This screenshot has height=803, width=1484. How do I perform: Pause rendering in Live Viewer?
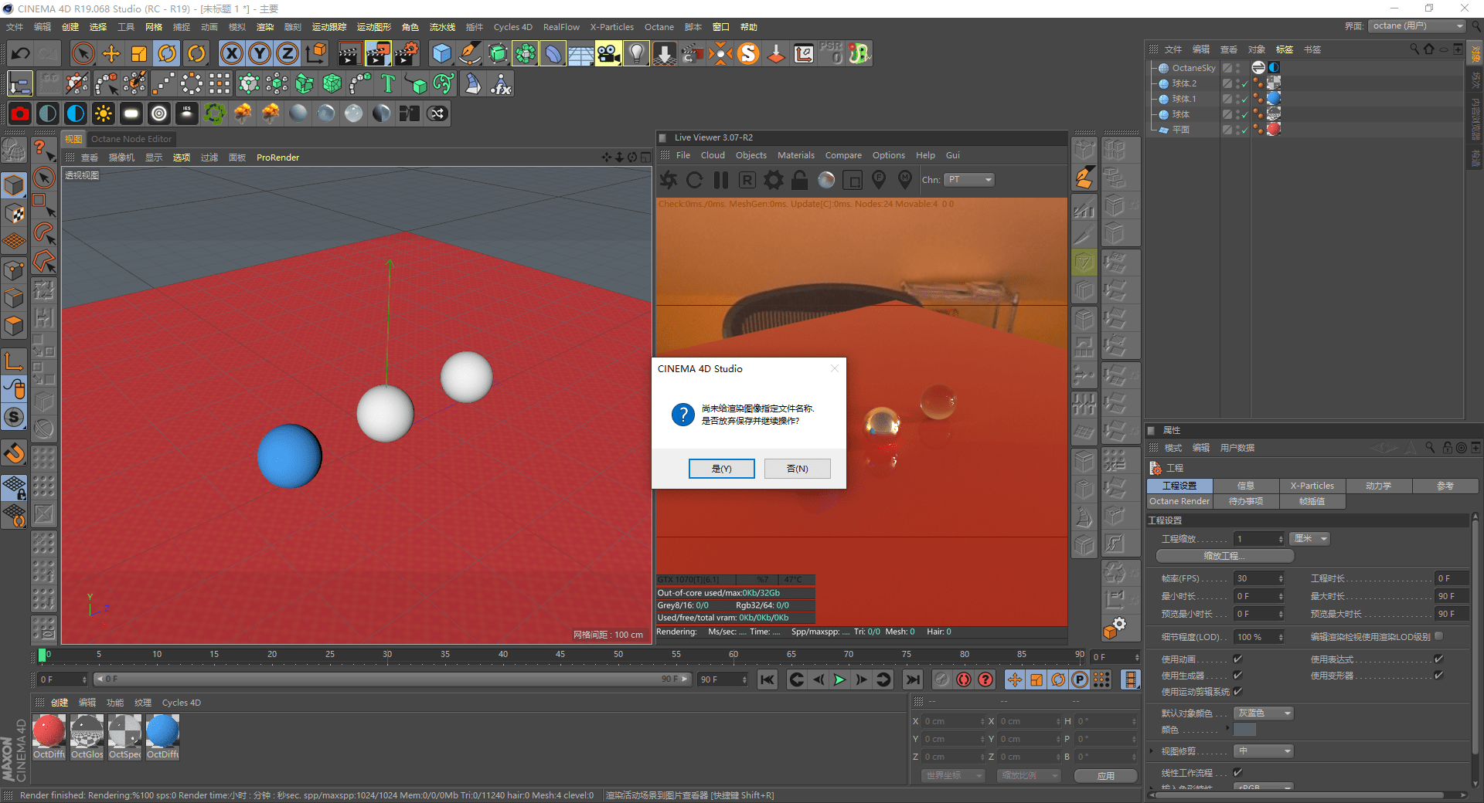tap(721, 180)
